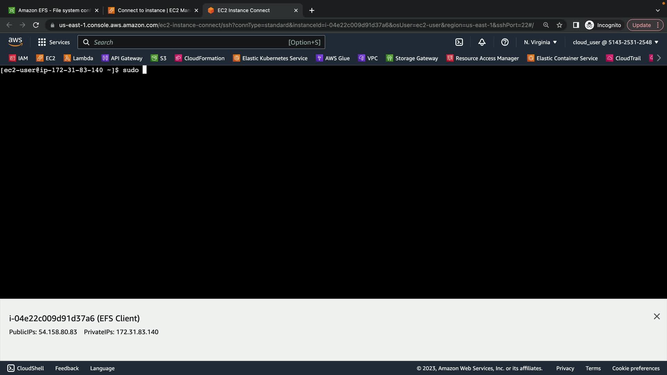Open the notifications bell
This screenshot has width=667, height=375.
[x=482, y=42]
